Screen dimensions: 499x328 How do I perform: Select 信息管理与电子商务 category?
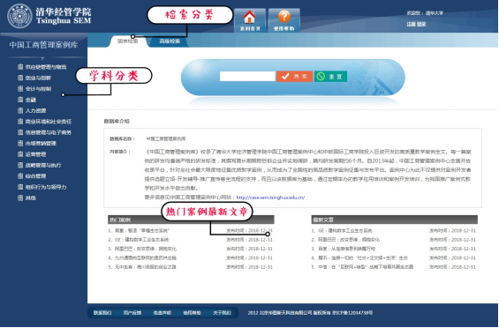click(49, 132)
